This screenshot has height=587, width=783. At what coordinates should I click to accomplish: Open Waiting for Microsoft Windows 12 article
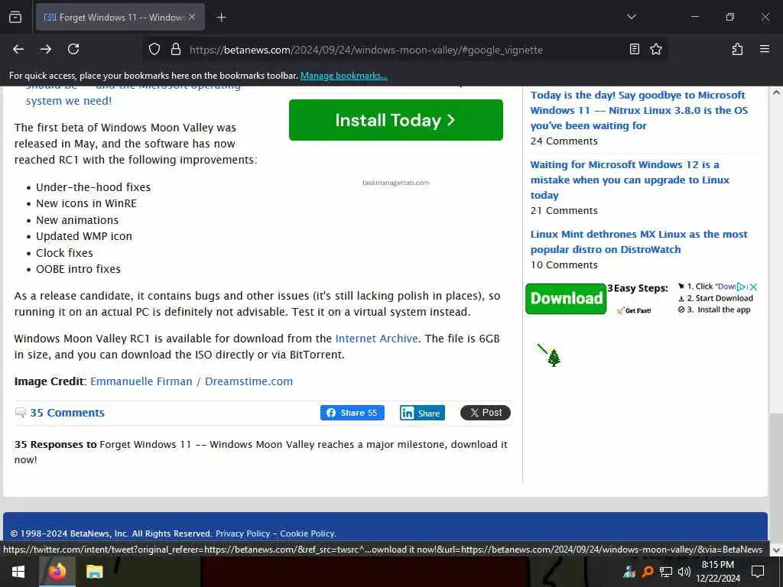point(630,180)
